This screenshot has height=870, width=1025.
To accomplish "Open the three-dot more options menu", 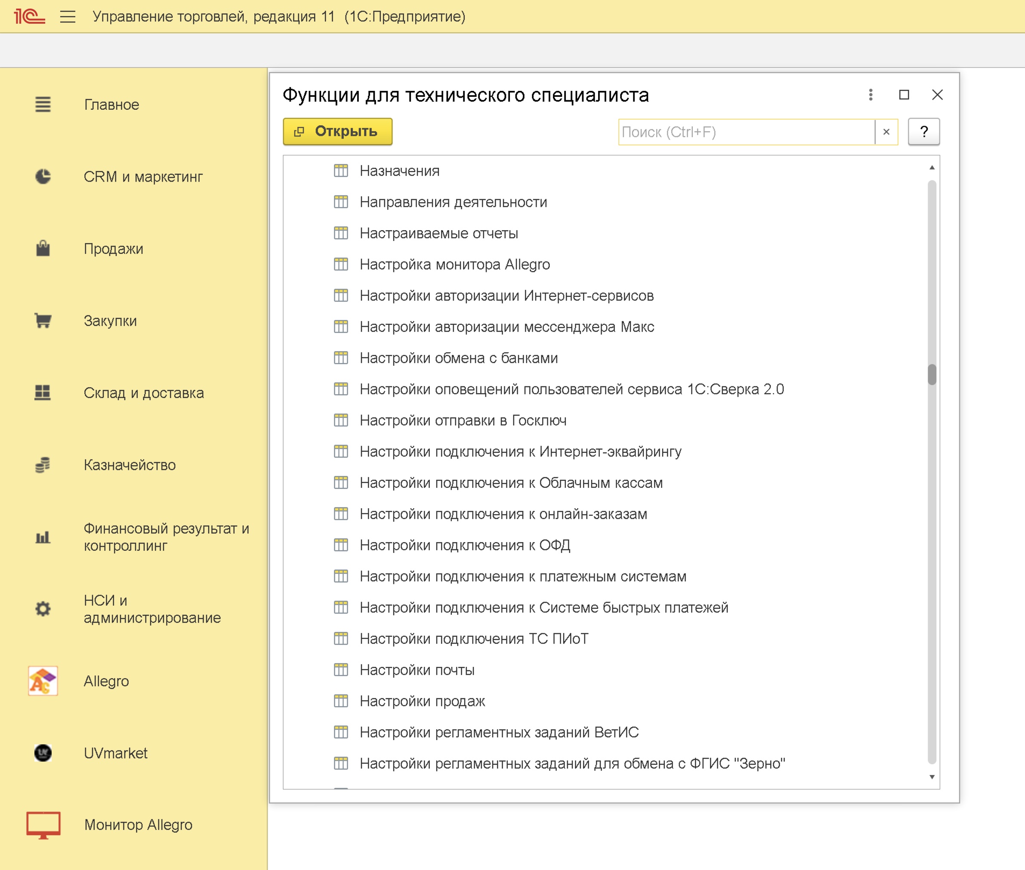I will coord(871,95).
